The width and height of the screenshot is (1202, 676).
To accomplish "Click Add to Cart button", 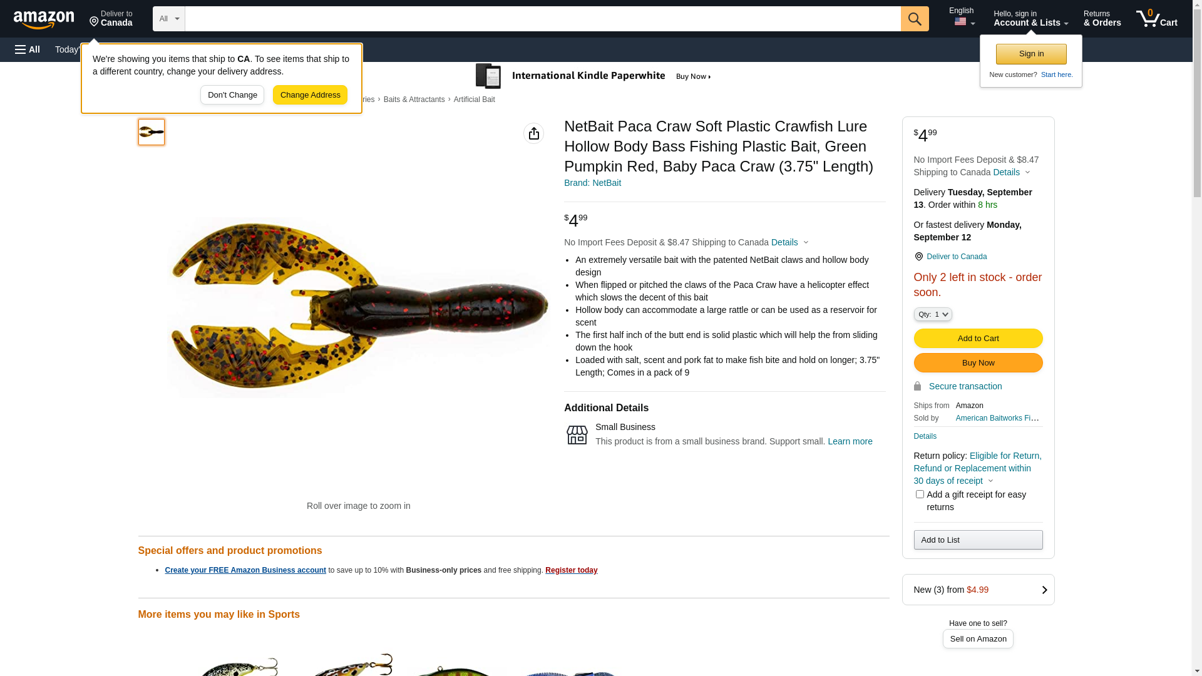I will (978, 339).
